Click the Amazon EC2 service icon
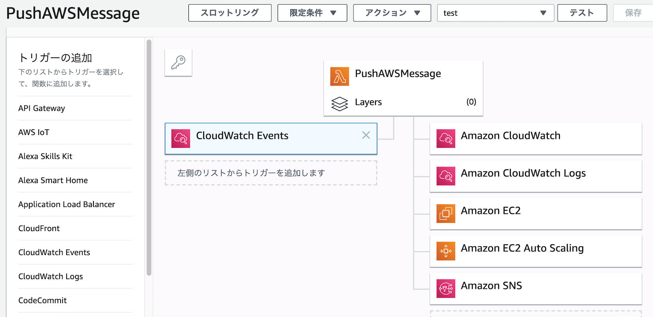The width and height of the screenshot is (653, 317). pyautogui.click(x=446, y=213)
